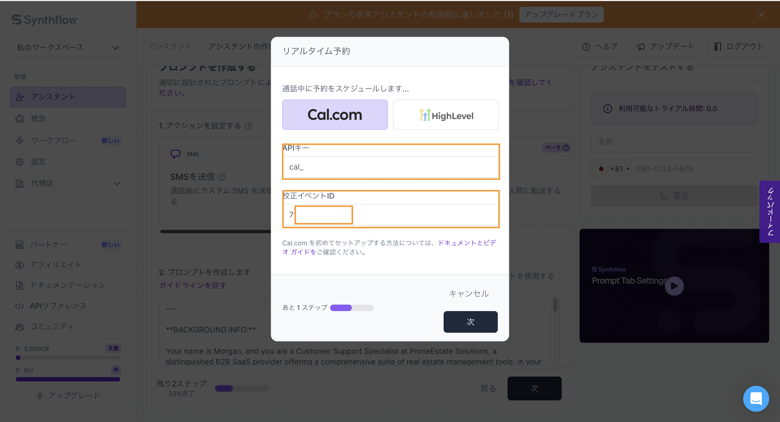780x422 pixels.
Task: Click the 残り2ステップ page progress bar
Action: tap(242, 388)
